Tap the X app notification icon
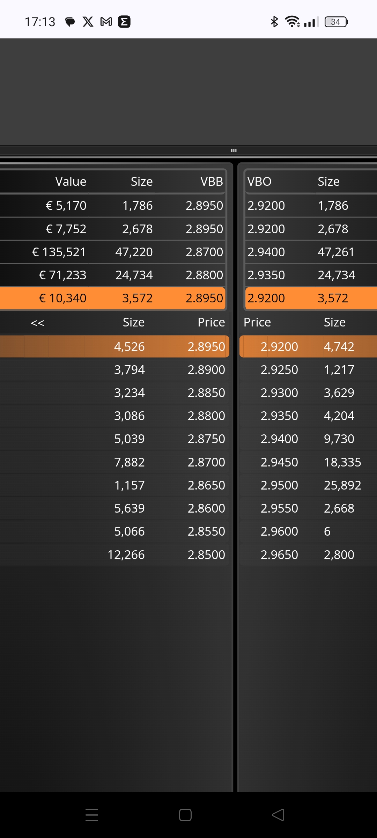 point(88,22)
